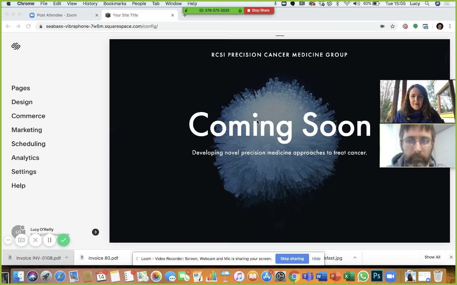
Task: Click Stop sharing in Loom banner
Action: click(x=292, y=258)
